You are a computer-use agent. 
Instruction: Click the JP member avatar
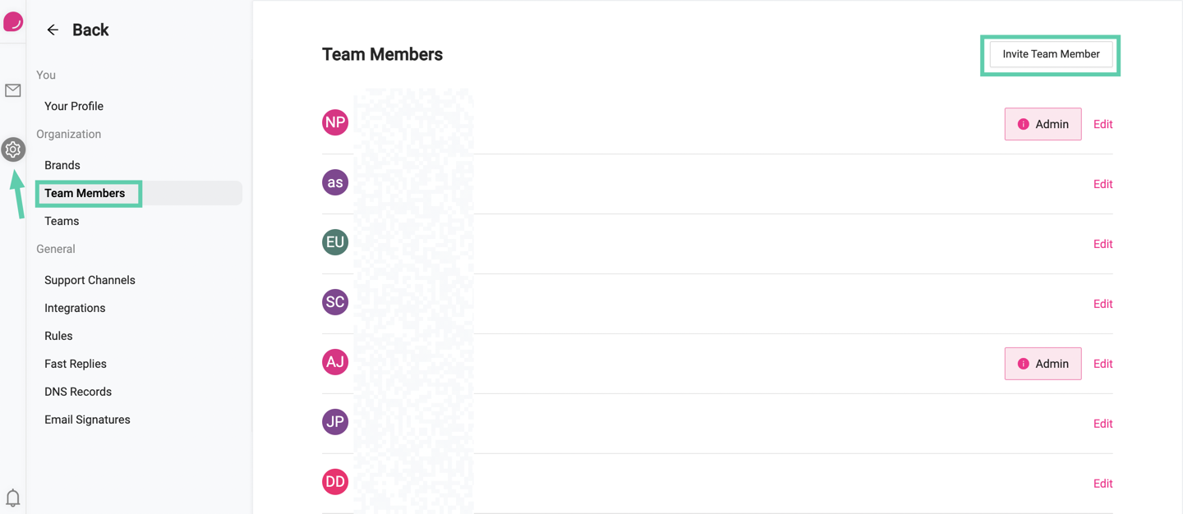tap(335, 422)
